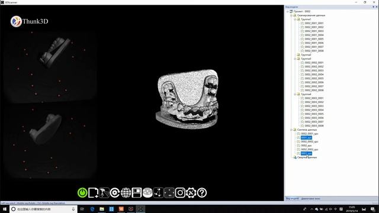The width and height of the screenshot is (379, 213).
Task: Click the connected points triangle icon
Action: pyautogui.click(x=158, y=193)
